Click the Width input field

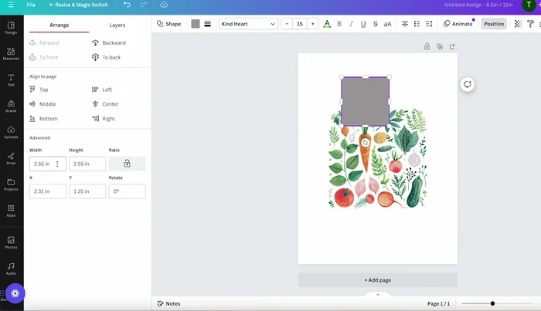[x=43, y=164]
